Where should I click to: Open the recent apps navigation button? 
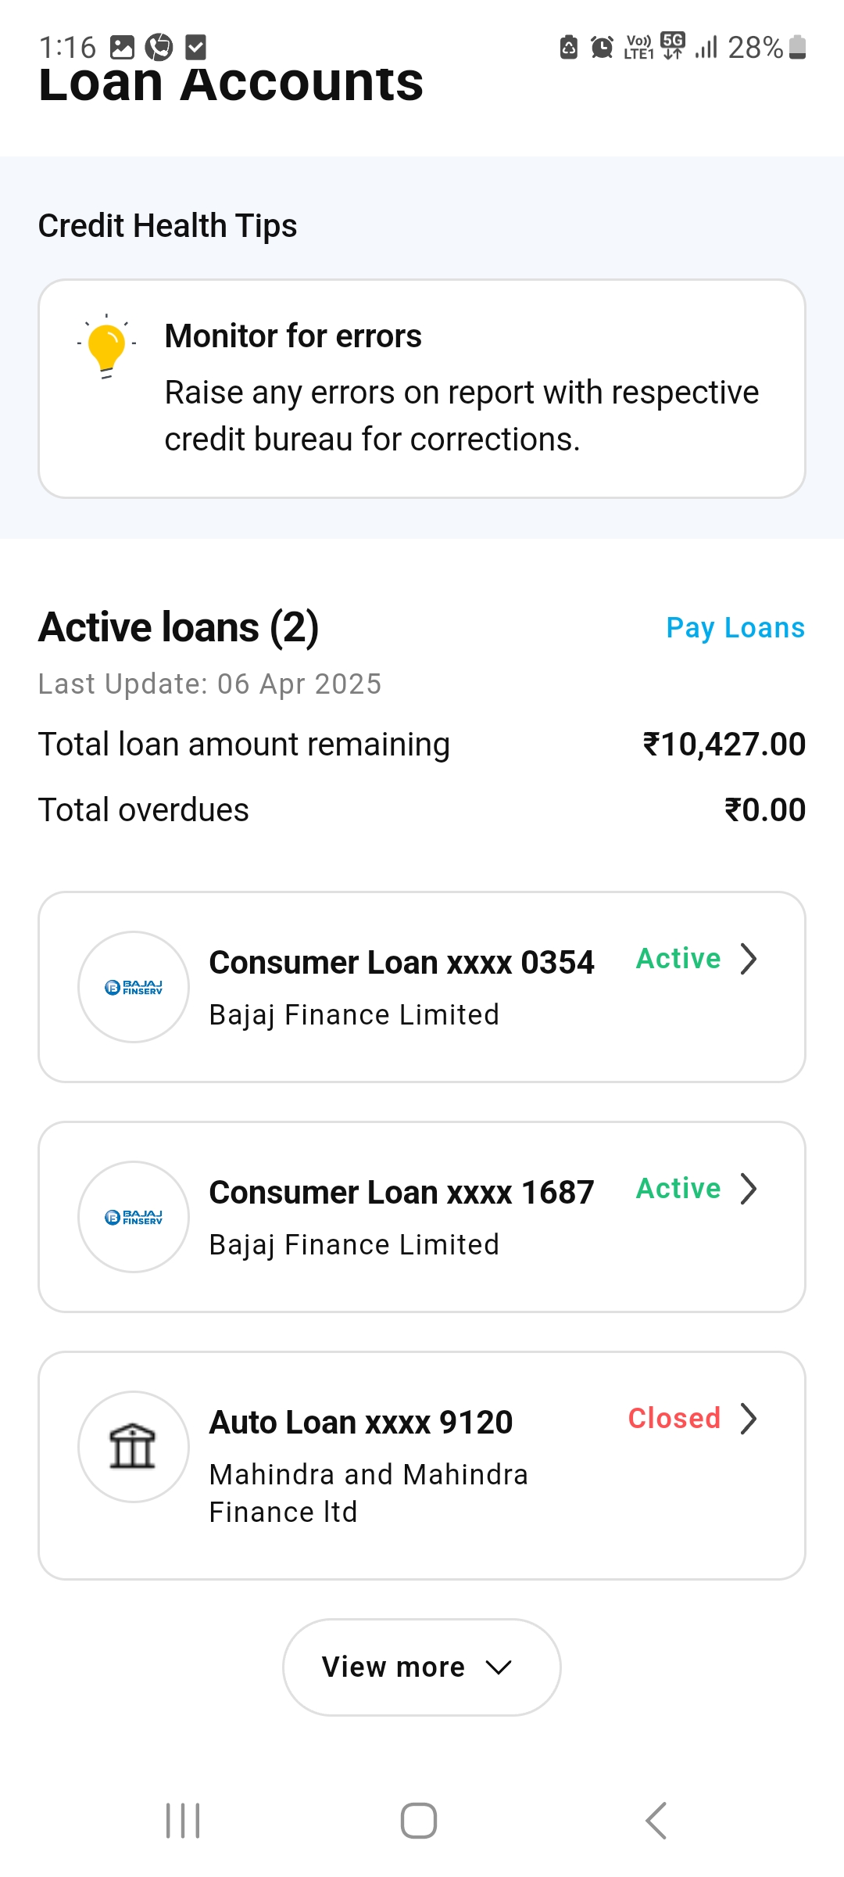[183, 1821]
